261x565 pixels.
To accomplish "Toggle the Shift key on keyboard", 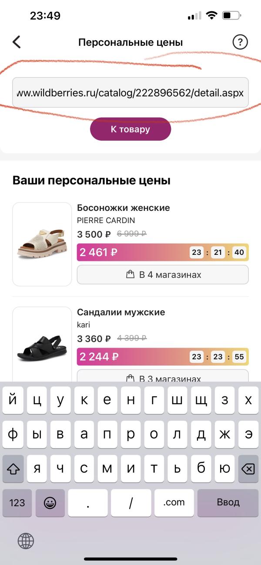I will coord(14,468).
